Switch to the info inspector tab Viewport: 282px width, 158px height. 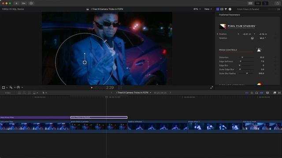pyautogui.click(x=230, y=9)
